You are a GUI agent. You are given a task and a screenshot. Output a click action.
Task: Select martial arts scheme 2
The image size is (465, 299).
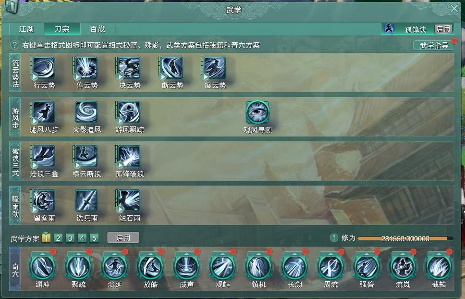click(58, 238)
